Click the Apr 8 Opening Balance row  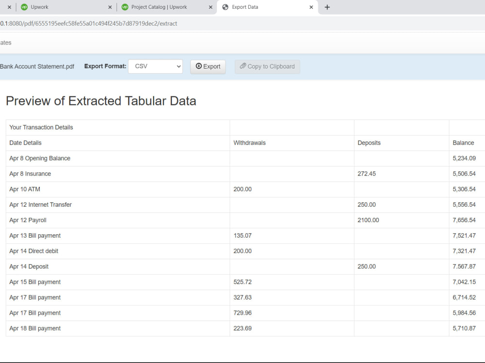click(245, 158)
